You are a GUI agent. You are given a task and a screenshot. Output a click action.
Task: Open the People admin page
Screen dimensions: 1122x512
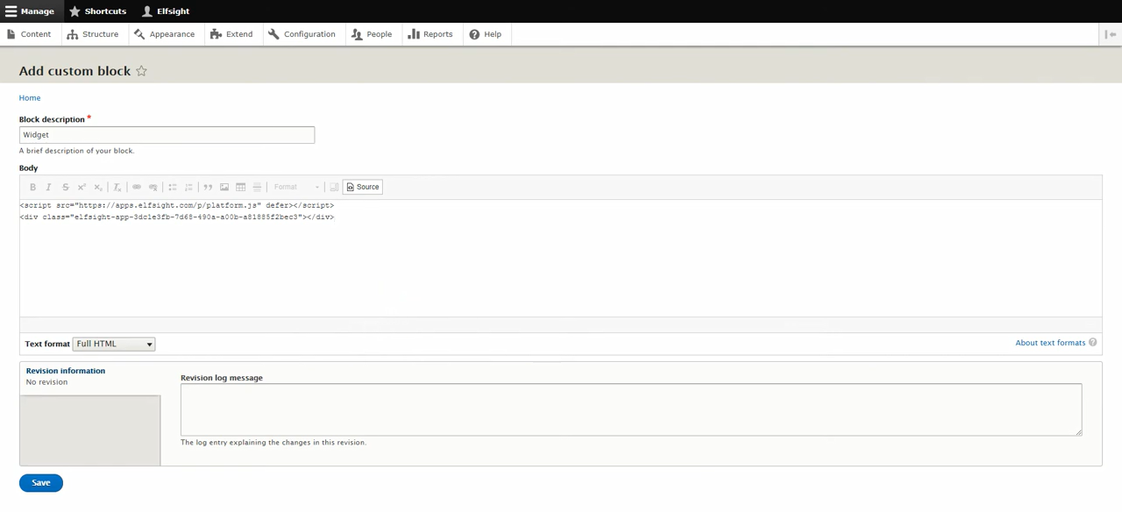(373, 34)
